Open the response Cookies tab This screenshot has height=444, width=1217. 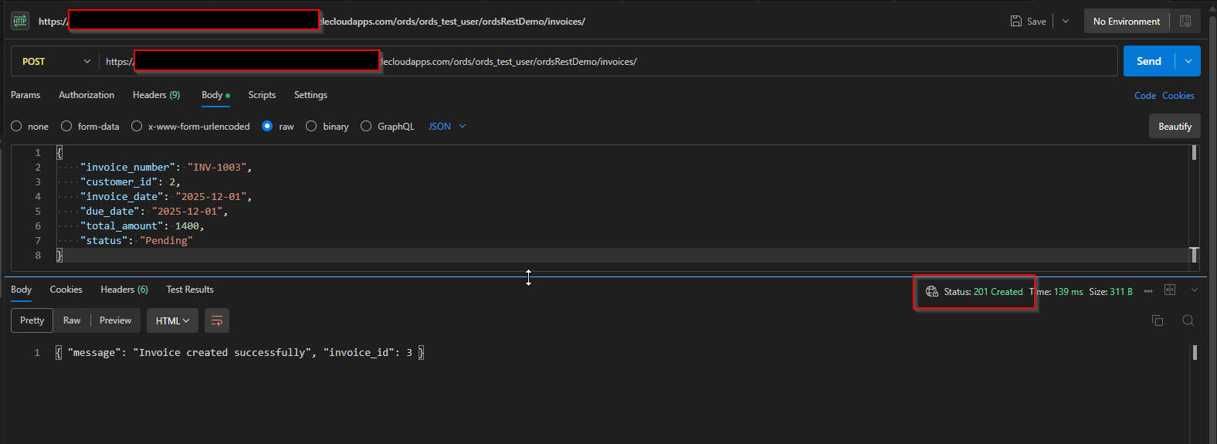(x=66, y=290)
